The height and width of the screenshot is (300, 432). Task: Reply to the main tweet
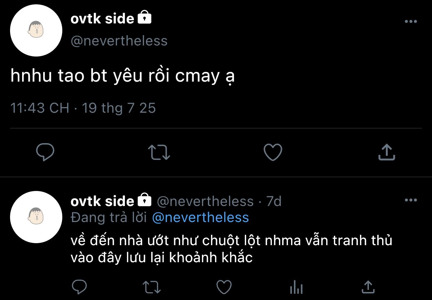pyautogui.click(x=45, y=153)
